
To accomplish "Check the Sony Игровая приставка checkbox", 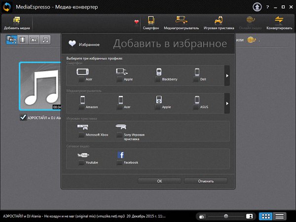I will click(x=119, y=135).
